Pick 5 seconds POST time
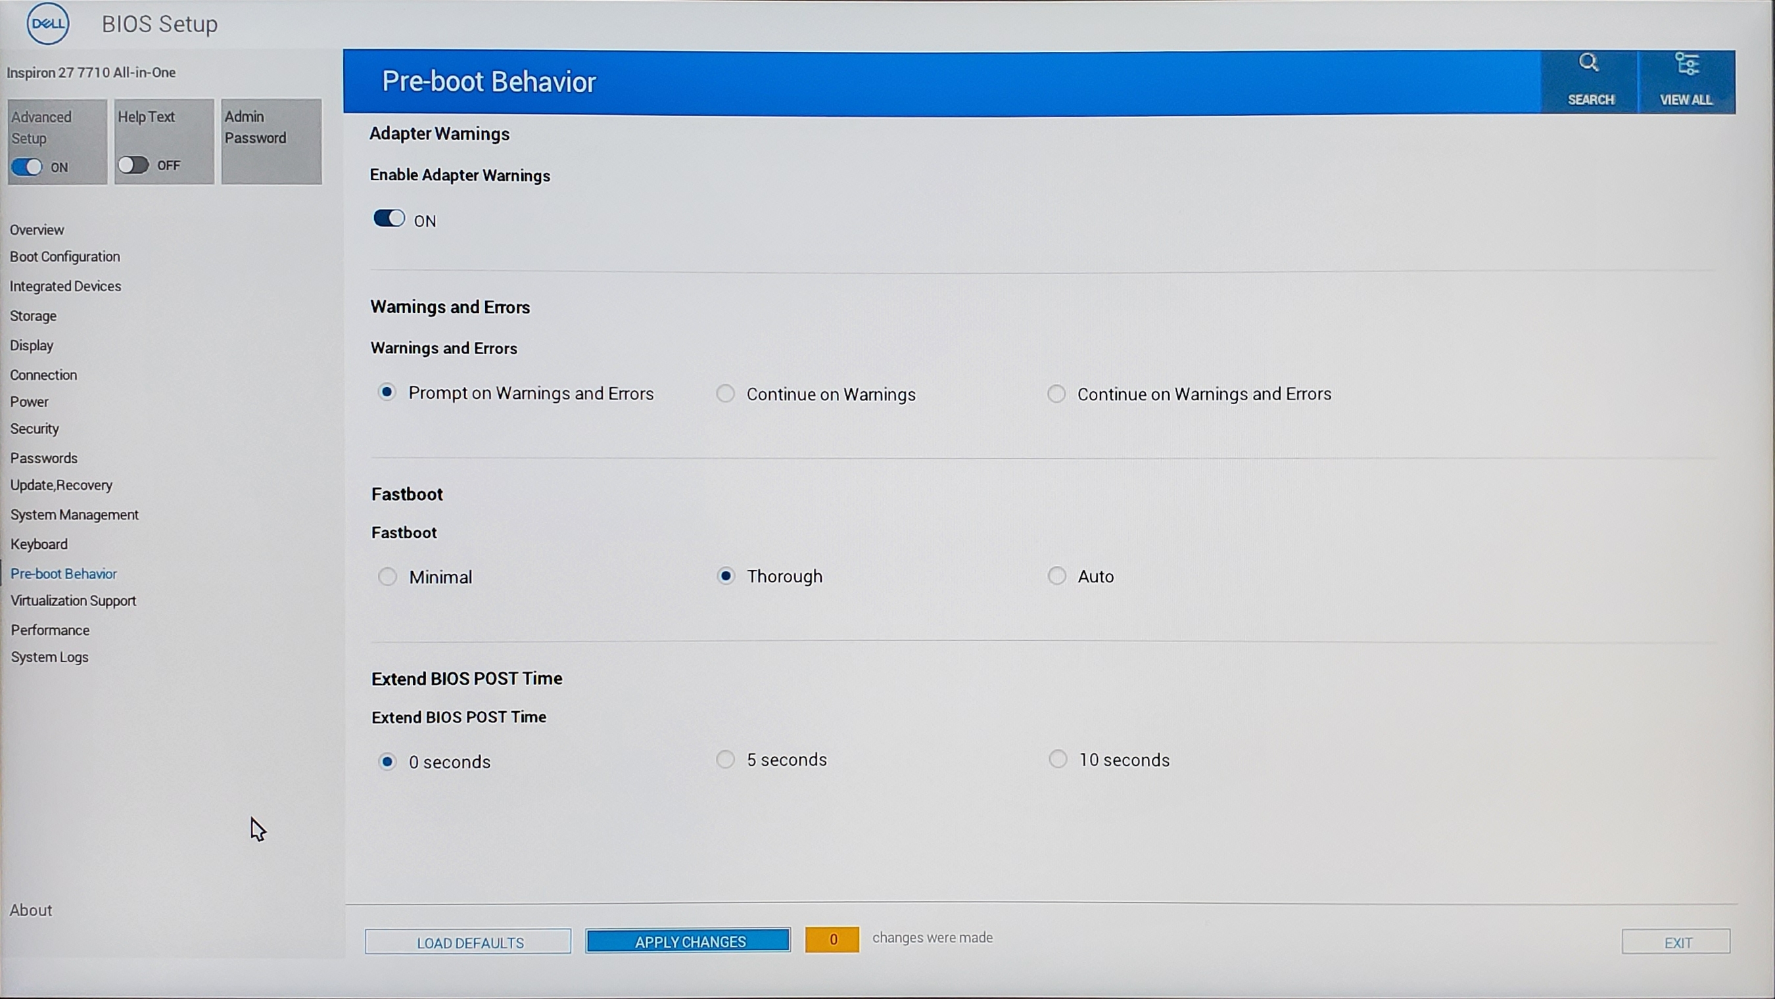Image resolution: width=1775 pixels, height=999 pixels. point(725,759)
